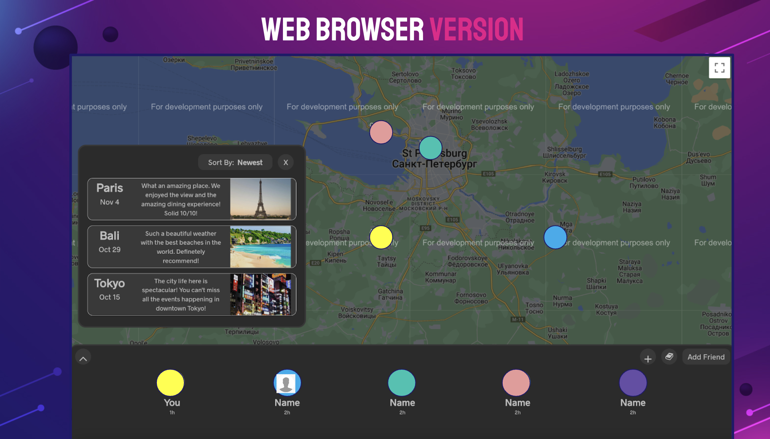Open the Sort By Newest dropdown

point(235,162)
